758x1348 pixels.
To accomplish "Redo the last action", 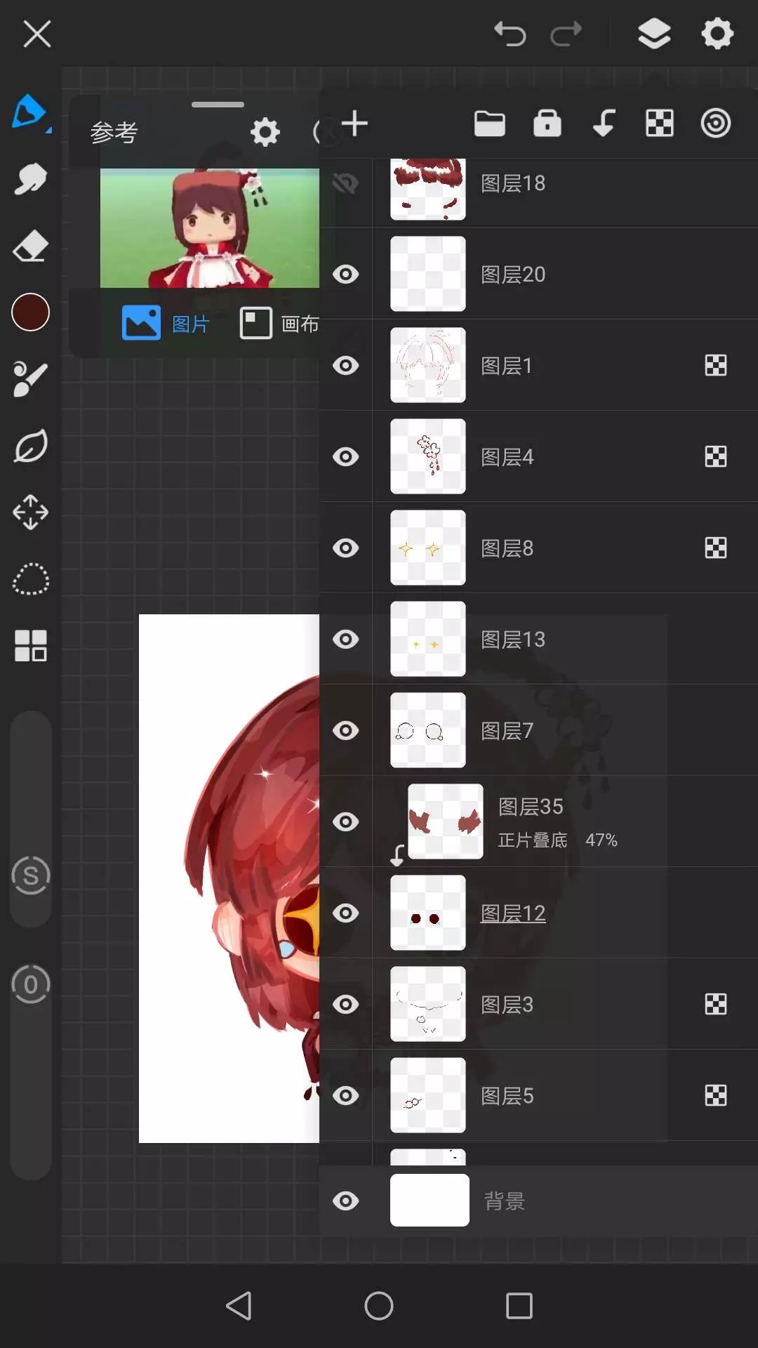I will (x=566, y=33).
